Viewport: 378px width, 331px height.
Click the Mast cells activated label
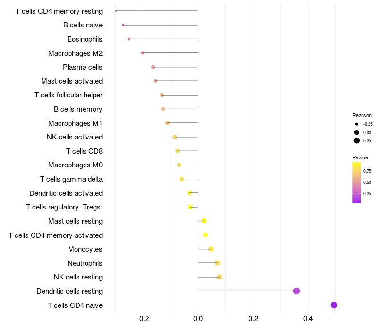click(72, 81)
